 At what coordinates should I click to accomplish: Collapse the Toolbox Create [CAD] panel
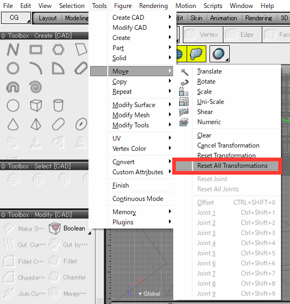tap(3, 36)
